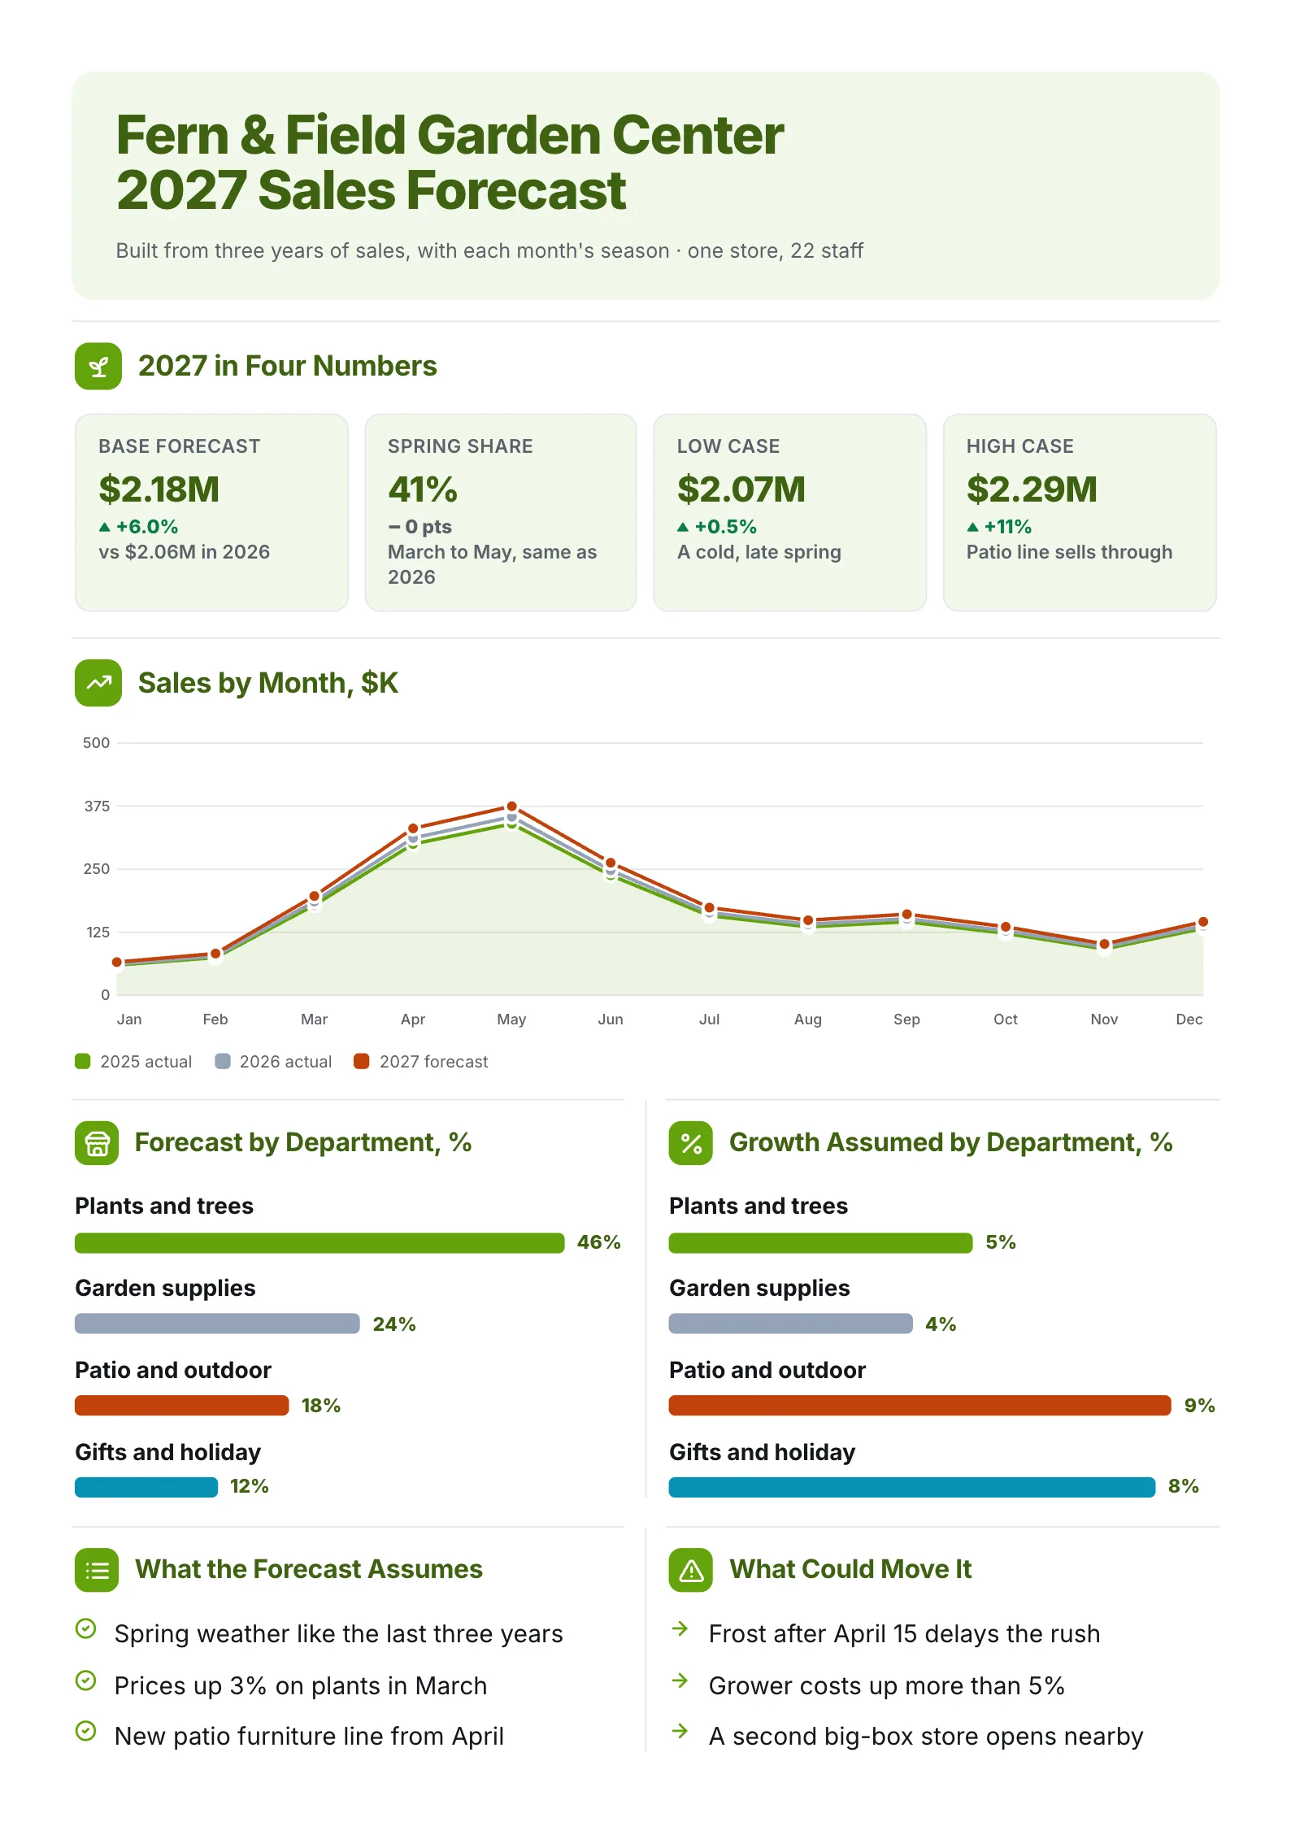Click the May 2027 forecast peak data point

[x=511, y=806]
